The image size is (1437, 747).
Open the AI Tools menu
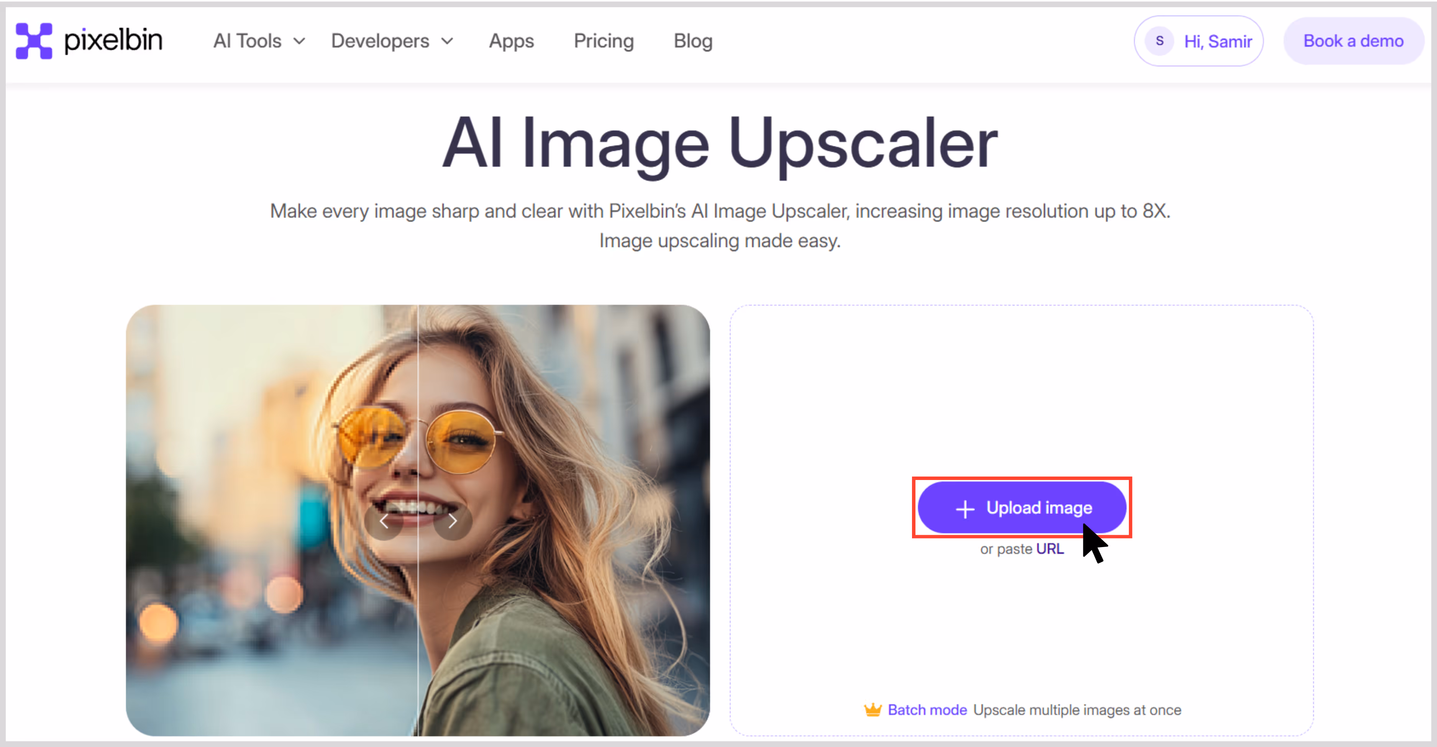(248, 41)
